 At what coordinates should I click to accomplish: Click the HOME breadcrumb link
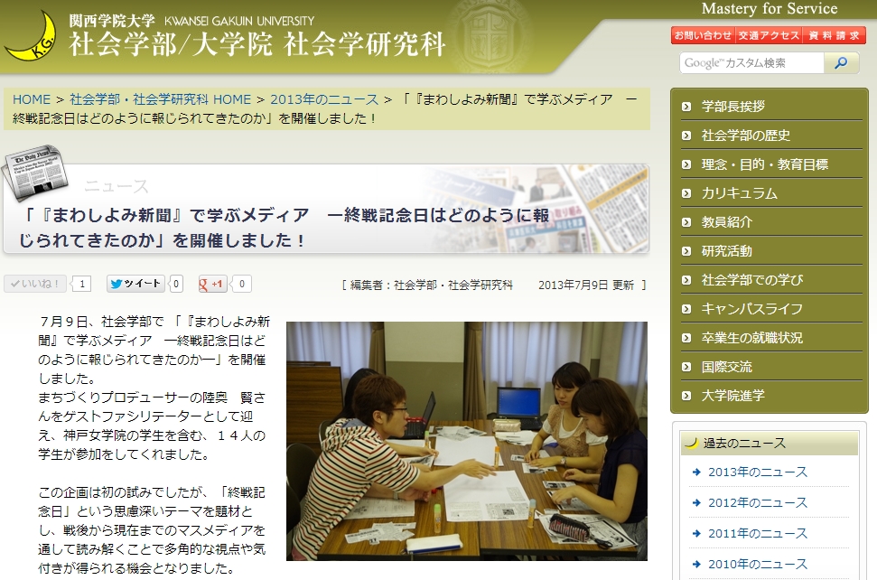coord(32,99)
